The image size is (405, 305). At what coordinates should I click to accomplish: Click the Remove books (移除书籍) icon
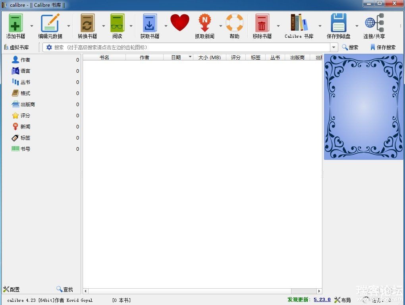point(262,23)
